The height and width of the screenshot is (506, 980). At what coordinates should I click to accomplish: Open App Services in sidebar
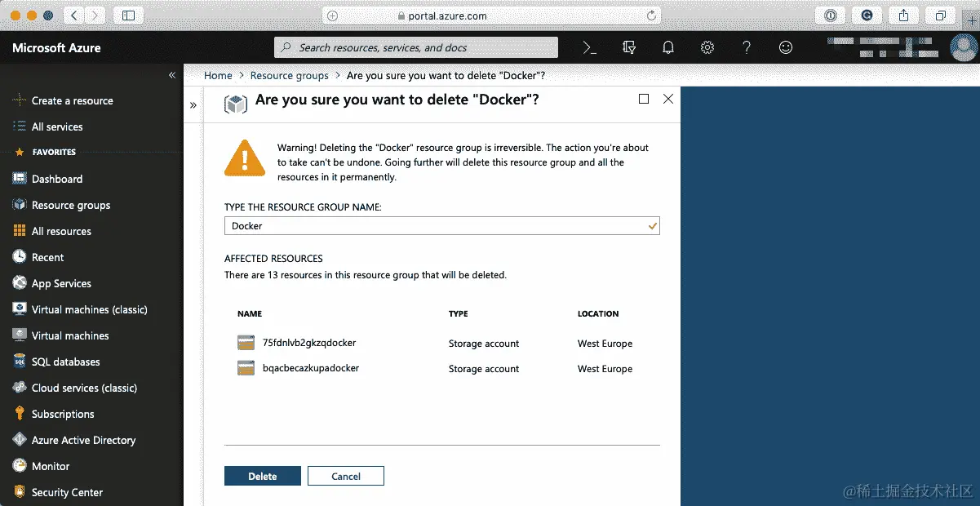click(x=61, y=283)
